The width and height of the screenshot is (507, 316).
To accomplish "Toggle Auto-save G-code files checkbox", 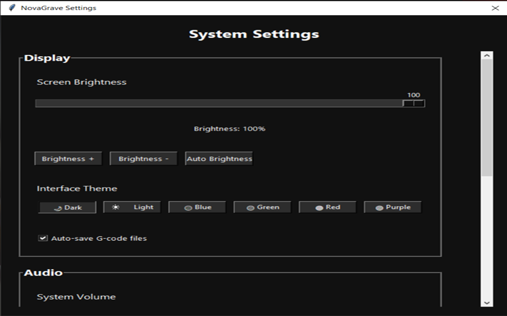I will (x=43, y=238).
